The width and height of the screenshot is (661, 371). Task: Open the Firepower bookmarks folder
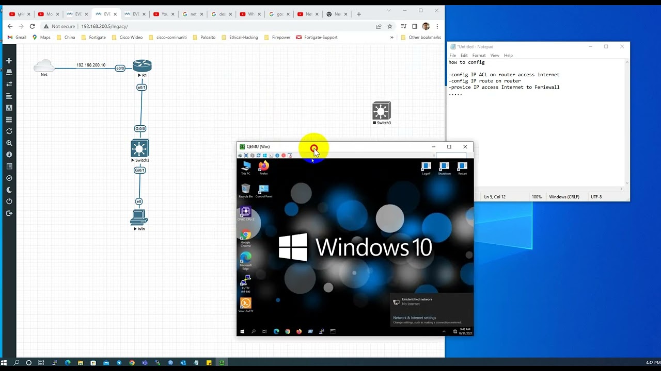[277, 37]
